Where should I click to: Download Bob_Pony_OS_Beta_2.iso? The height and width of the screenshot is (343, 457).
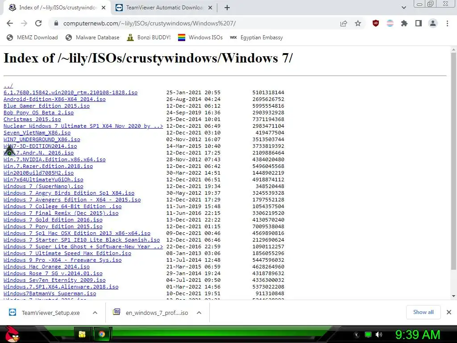point(38,113)
